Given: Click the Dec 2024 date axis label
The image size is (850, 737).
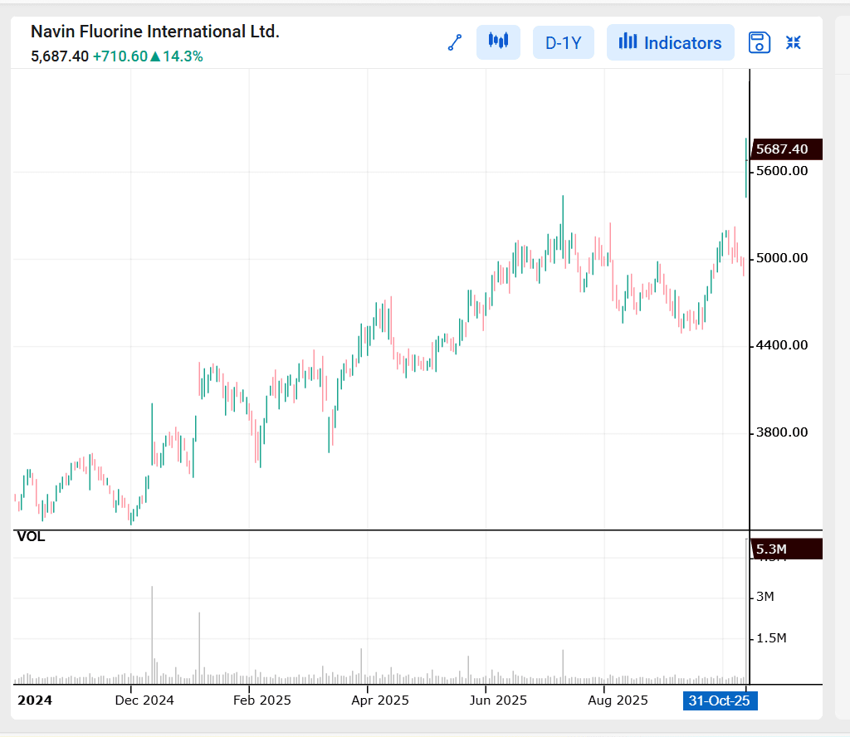Looking at the screenshot, I should 144,700.
